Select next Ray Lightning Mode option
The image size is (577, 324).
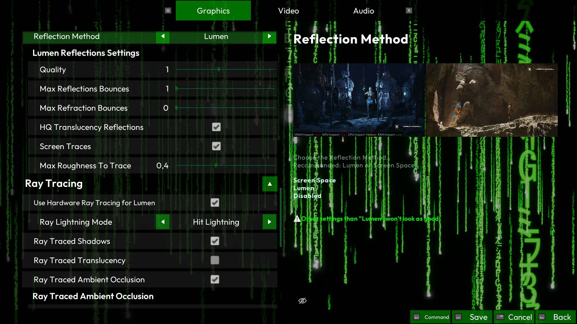pos(270,222)
